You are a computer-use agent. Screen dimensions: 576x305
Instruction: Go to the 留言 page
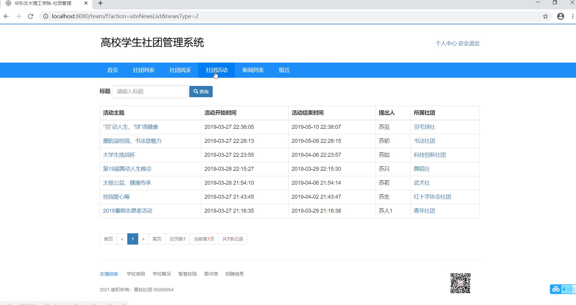(284, 70)
